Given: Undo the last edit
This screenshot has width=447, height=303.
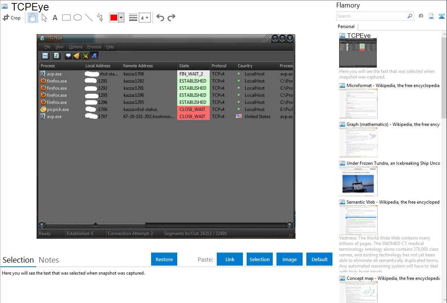Looking at the screenshot, I should click(x=160, y=18).
